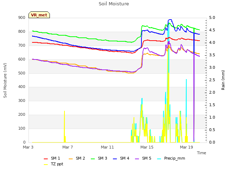Click the 3.0 rain axis tick label
228x171 pixels.
(x=212, y=67)
